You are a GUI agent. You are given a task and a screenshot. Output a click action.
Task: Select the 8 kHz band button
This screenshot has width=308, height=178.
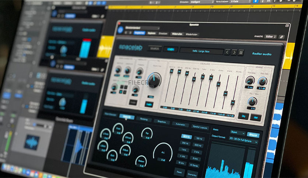coord(195,159)
